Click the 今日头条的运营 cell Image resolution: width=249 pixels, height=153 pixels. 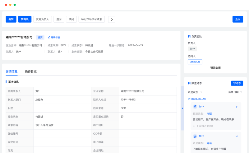point(62,125)
